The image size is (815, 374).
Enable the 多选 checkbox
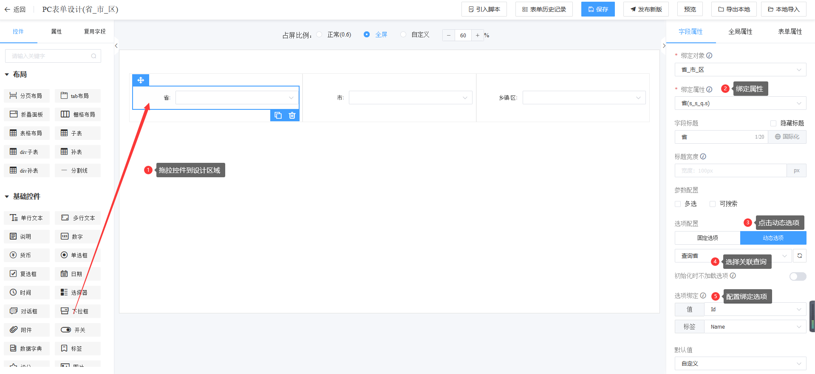click(x=678, y=204)
